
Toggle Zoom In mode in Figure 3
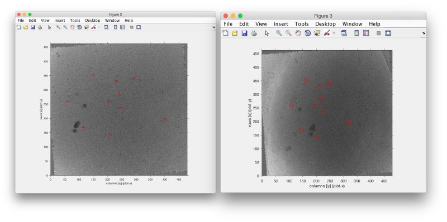tap(279, 33)
